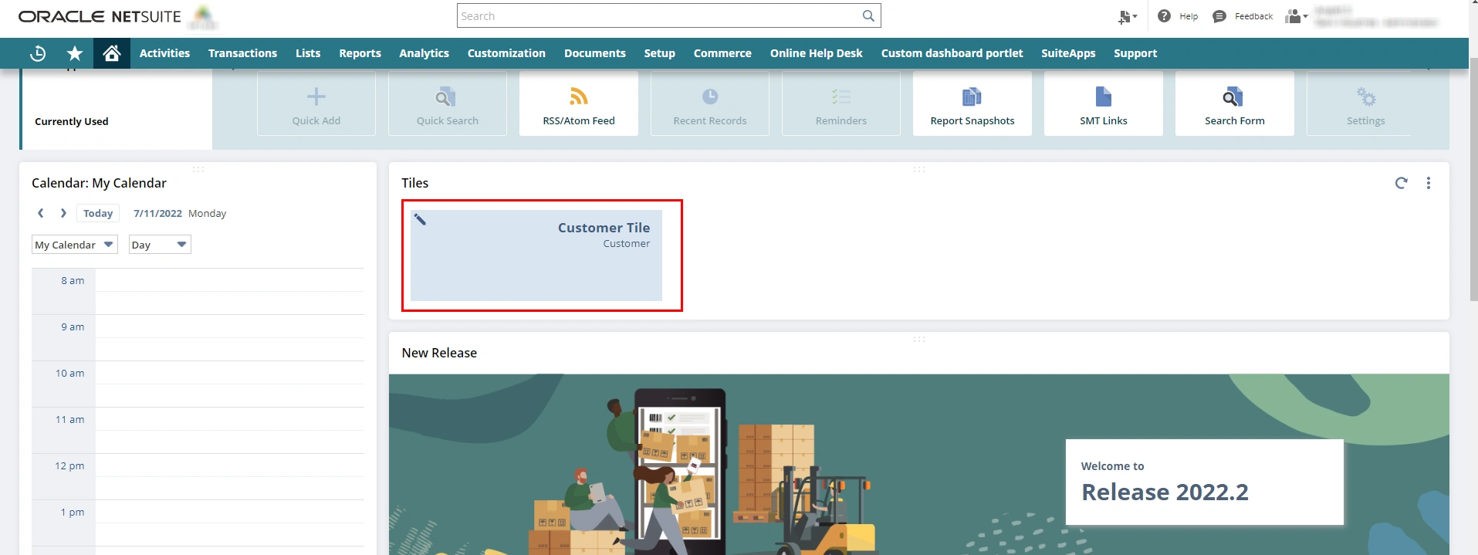Select the Currently Used tab
This screenshot has height=555, width=1478.
72,121
